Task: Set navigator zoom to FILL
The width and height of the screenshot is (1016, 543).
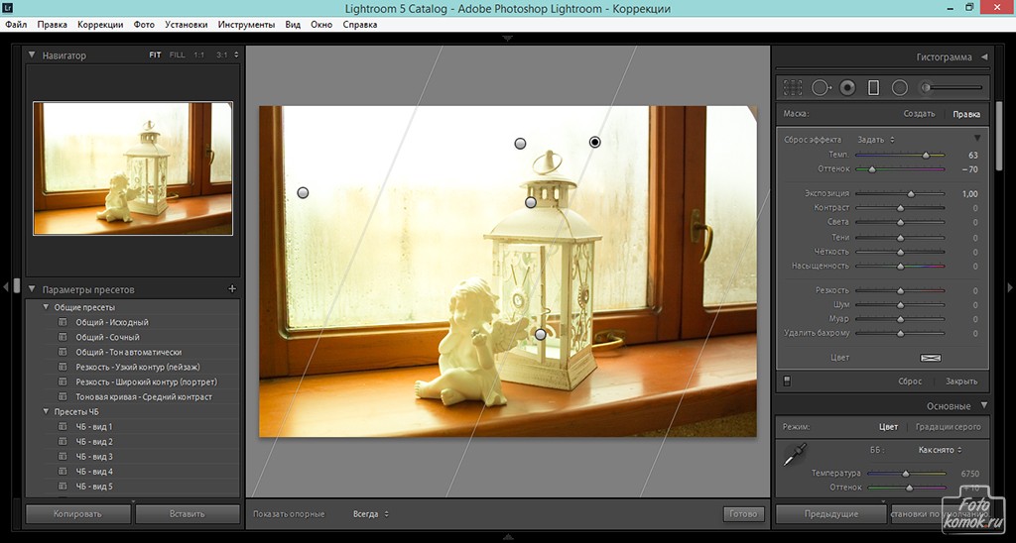Action: (177, 55)
